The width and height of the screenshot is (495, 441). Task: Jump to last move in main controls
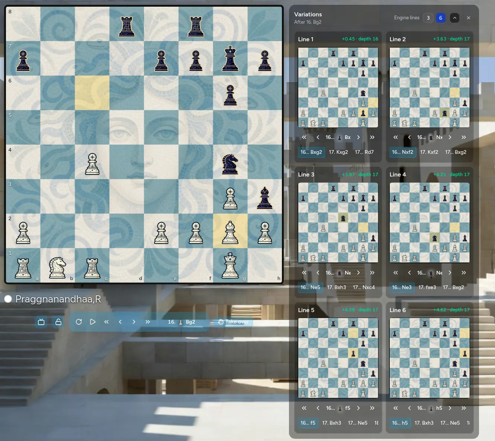pos(148,322)
